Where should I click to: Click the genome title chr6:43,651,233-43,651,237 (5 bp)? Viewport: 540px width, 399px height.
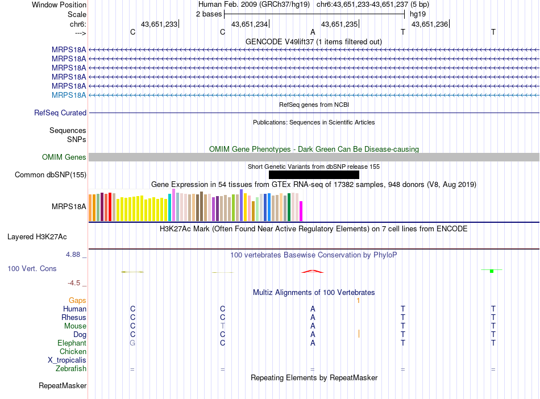click(x=373, y=5)
